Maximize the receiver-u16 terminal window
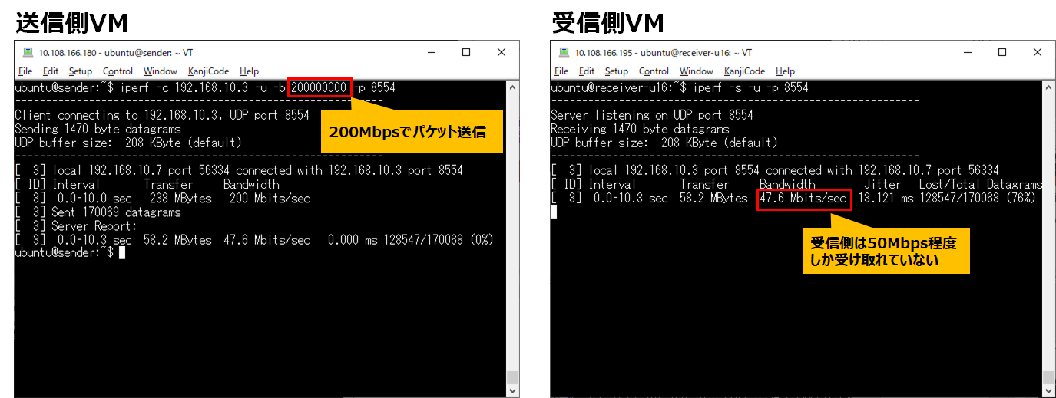This screenshot has height=398, width=1056. point(1002,52)
